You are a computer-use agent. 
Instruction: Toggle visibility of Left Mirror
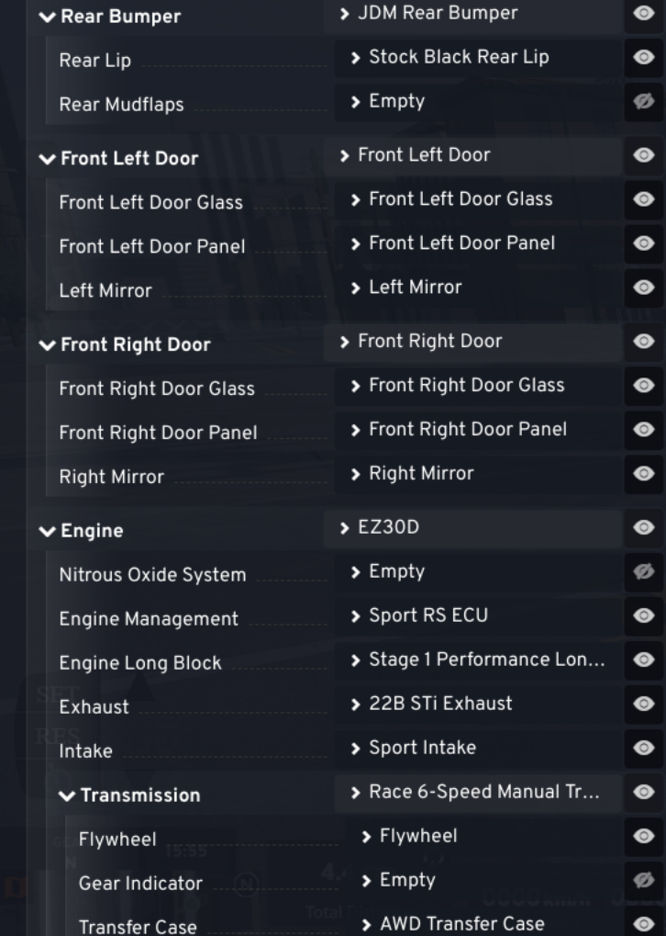point(643,288)
